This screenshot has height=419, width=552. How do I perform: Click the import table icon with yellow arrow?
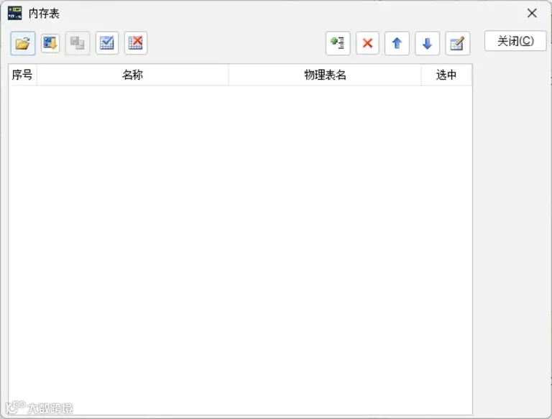(x=50, y=43)
